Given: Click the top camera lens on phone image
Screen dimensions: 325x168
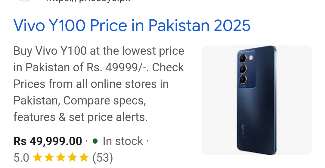Looking at the screenshot, I should click(243, 58).
